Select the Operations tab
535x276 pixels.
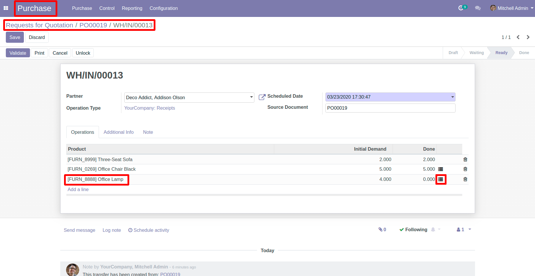point(83,132)
